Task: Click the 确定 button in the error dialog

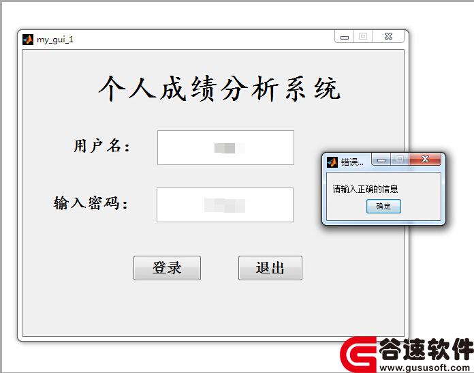Action: (383, 206)
